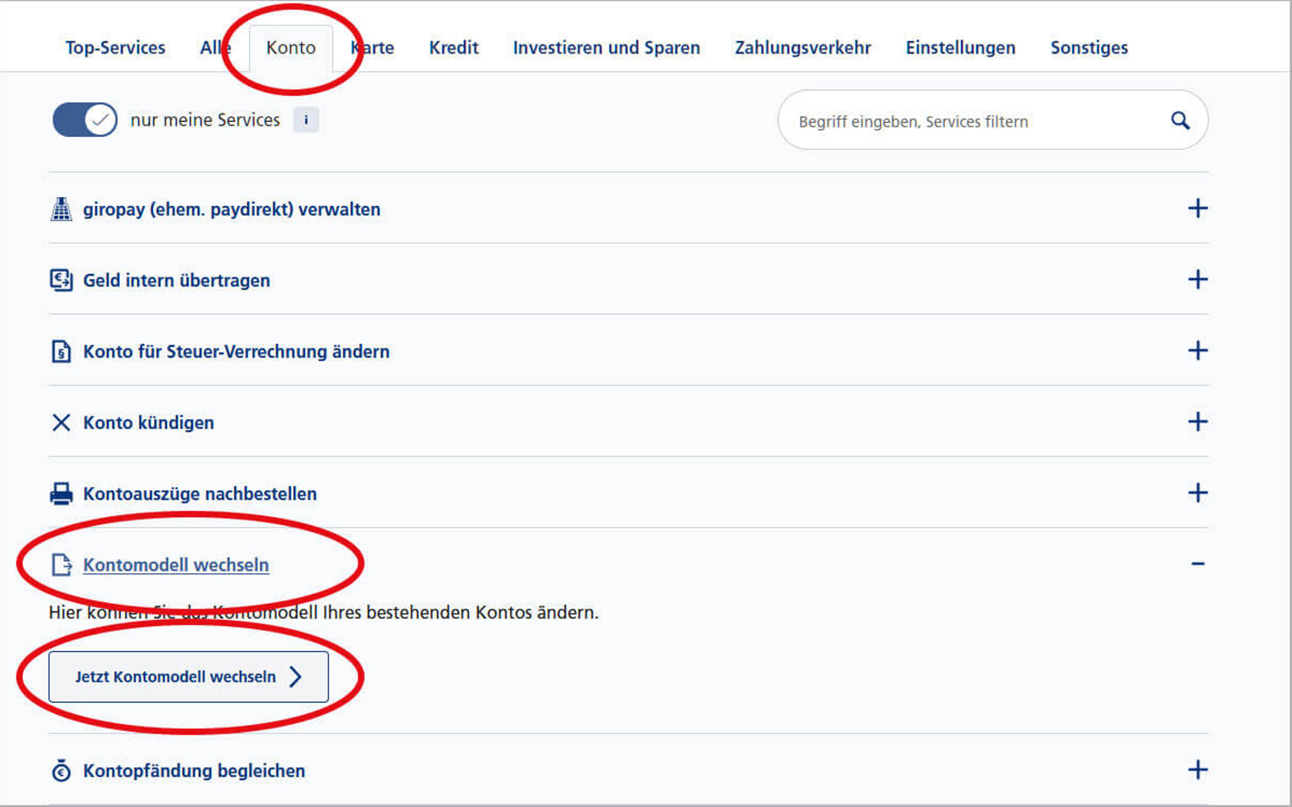Open the Kredit tab
The width and height of the screenshot is (1292, 807).
[454, 47]
